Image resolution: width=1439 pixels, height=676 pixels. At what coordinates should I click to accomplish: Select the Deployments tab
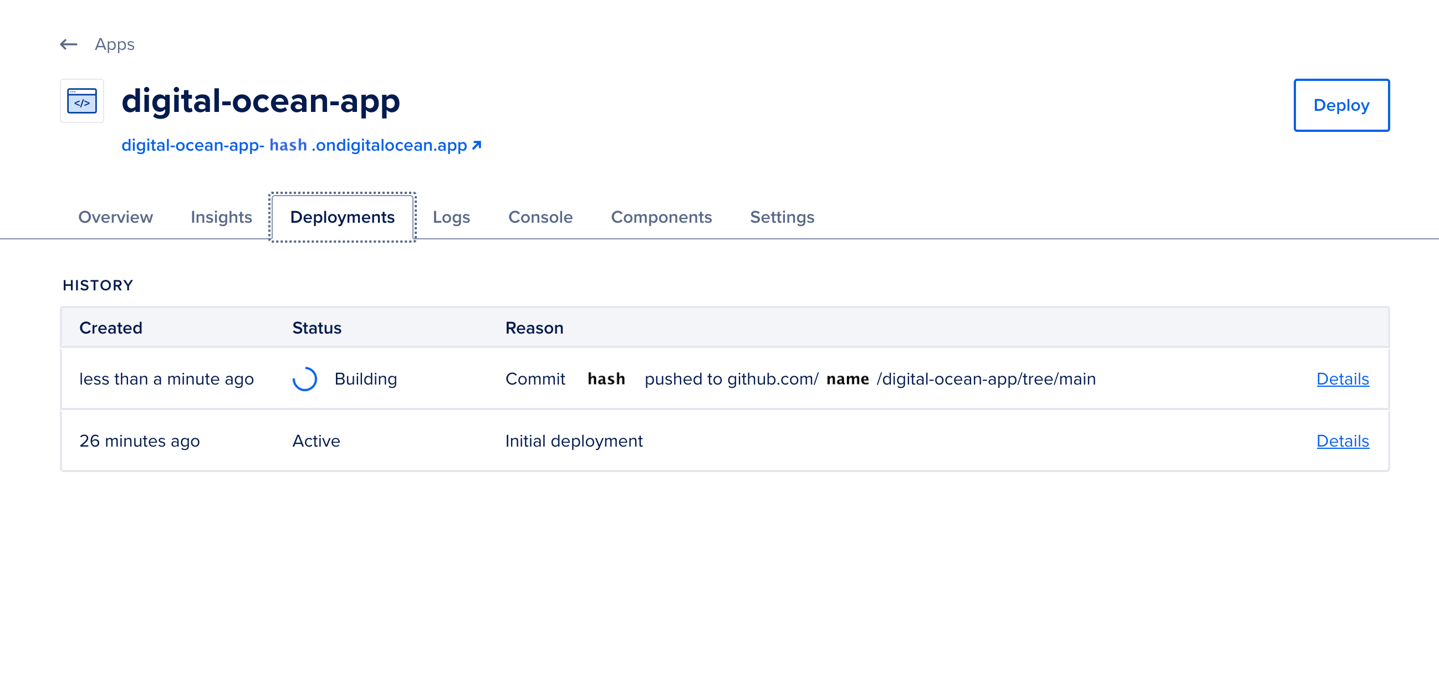343,217
